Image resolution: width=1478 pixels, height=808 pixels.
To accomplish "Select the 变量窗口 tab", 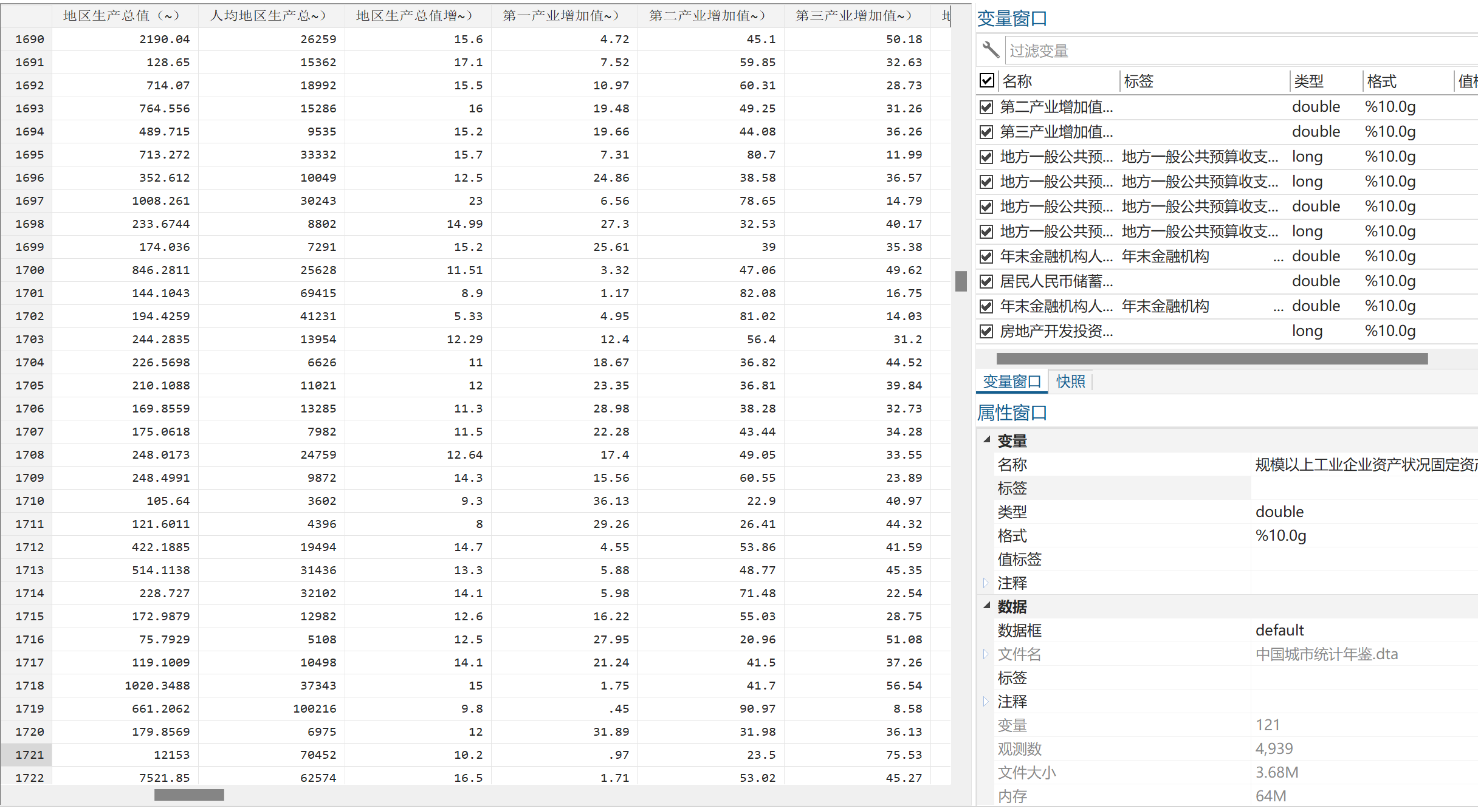I will 1012,382.
